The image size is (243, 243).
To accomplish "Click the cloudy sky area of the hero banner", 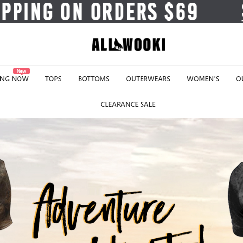I will click(121, 146).
